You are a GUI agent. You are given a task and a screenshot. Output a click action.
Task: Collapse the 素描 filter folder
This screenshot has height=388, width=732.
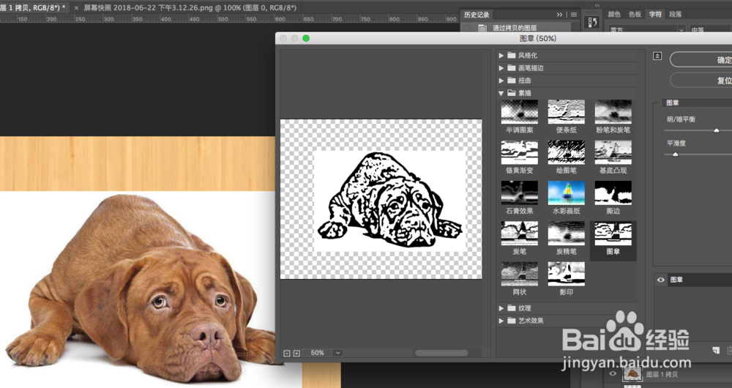pyautogui.click(x=501, y=93)
